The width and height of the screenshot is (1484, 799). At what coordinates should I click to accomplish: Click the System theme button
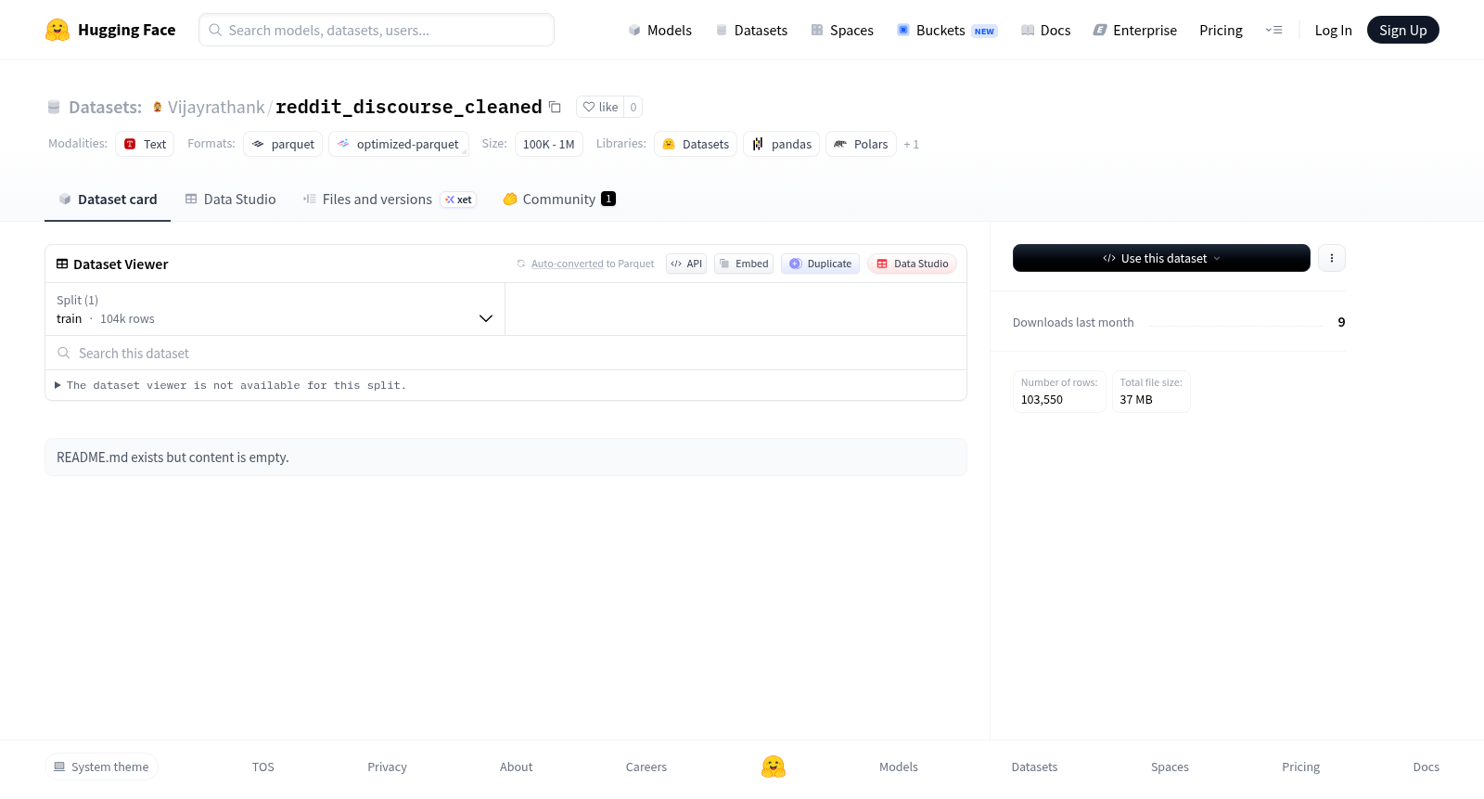tap(101, 767)
